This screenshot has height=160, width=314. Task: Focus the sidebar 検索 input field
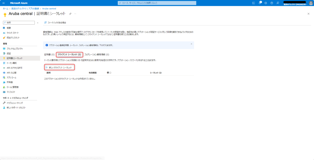tap(19, 23)
